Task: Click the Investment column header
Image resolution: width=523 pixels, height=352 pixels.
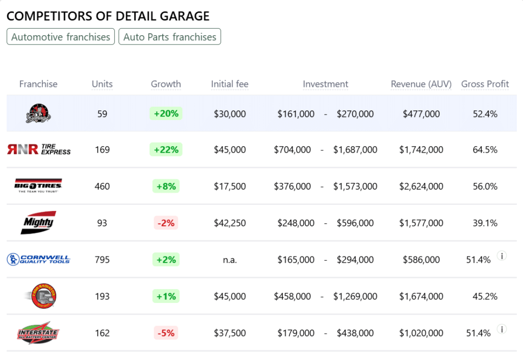Action: pos(325,84)
